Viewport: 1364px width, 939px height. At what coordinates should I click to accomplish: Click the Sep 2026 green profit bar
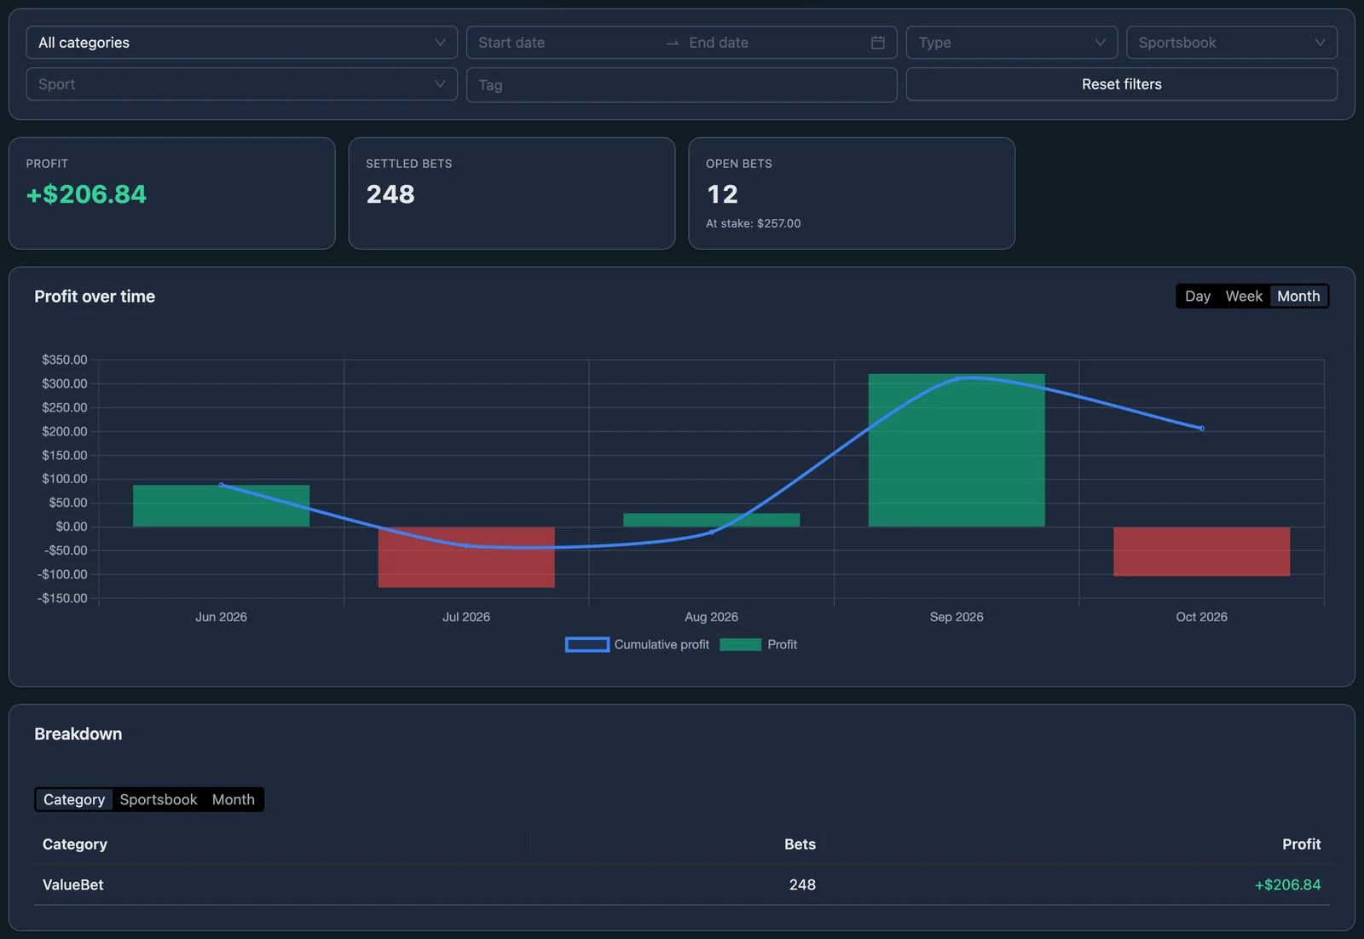(957, 450)
